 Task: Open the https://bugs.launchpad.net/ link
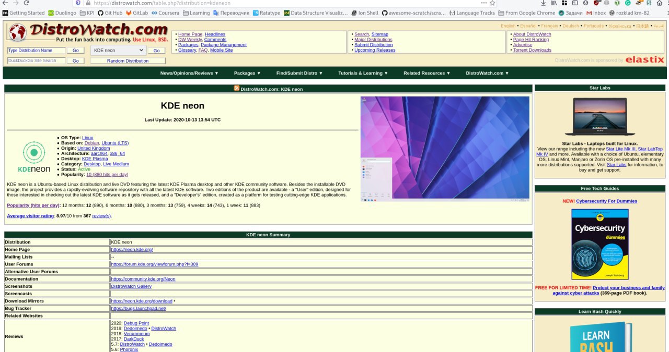point(139,308)
